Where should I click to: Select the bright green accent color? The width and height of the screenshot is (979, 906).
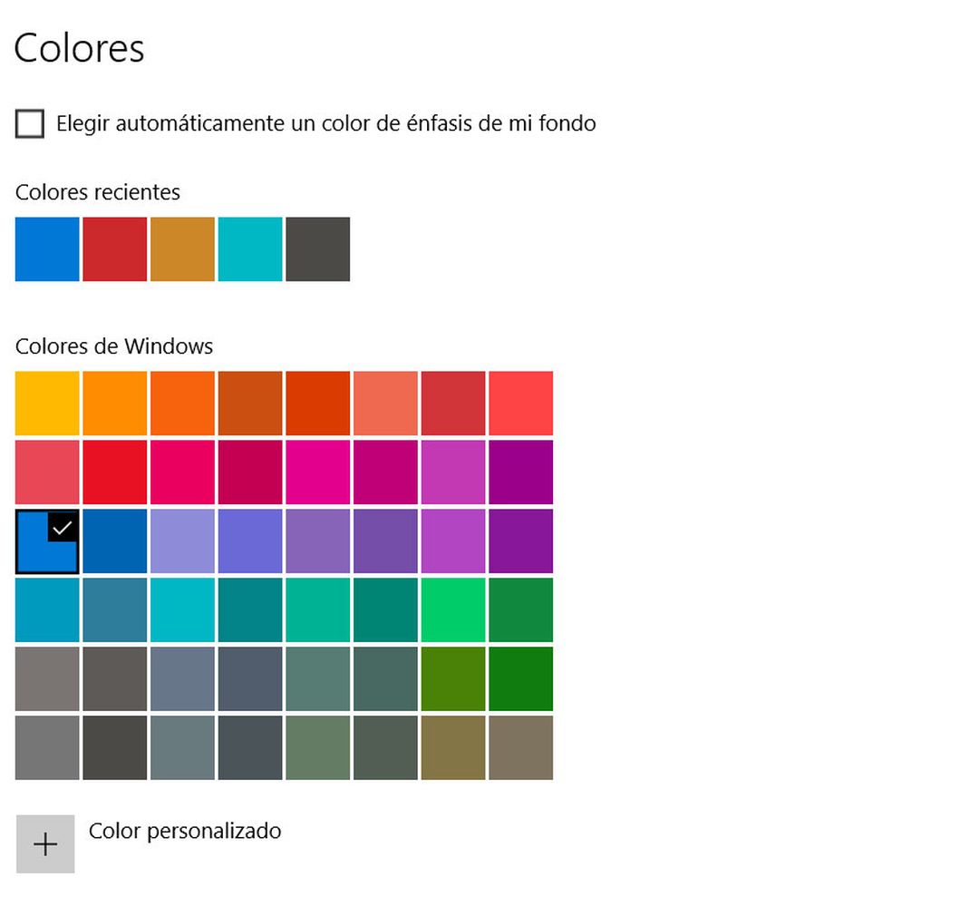point(452,609)
